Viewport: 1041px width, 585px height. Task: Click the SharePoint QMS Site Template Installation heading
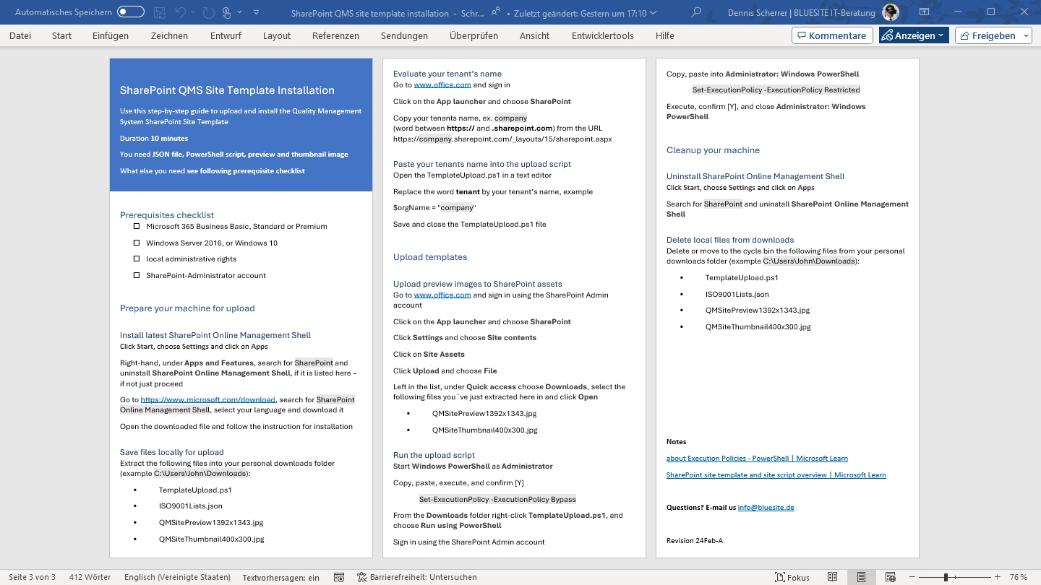[227, 90]
